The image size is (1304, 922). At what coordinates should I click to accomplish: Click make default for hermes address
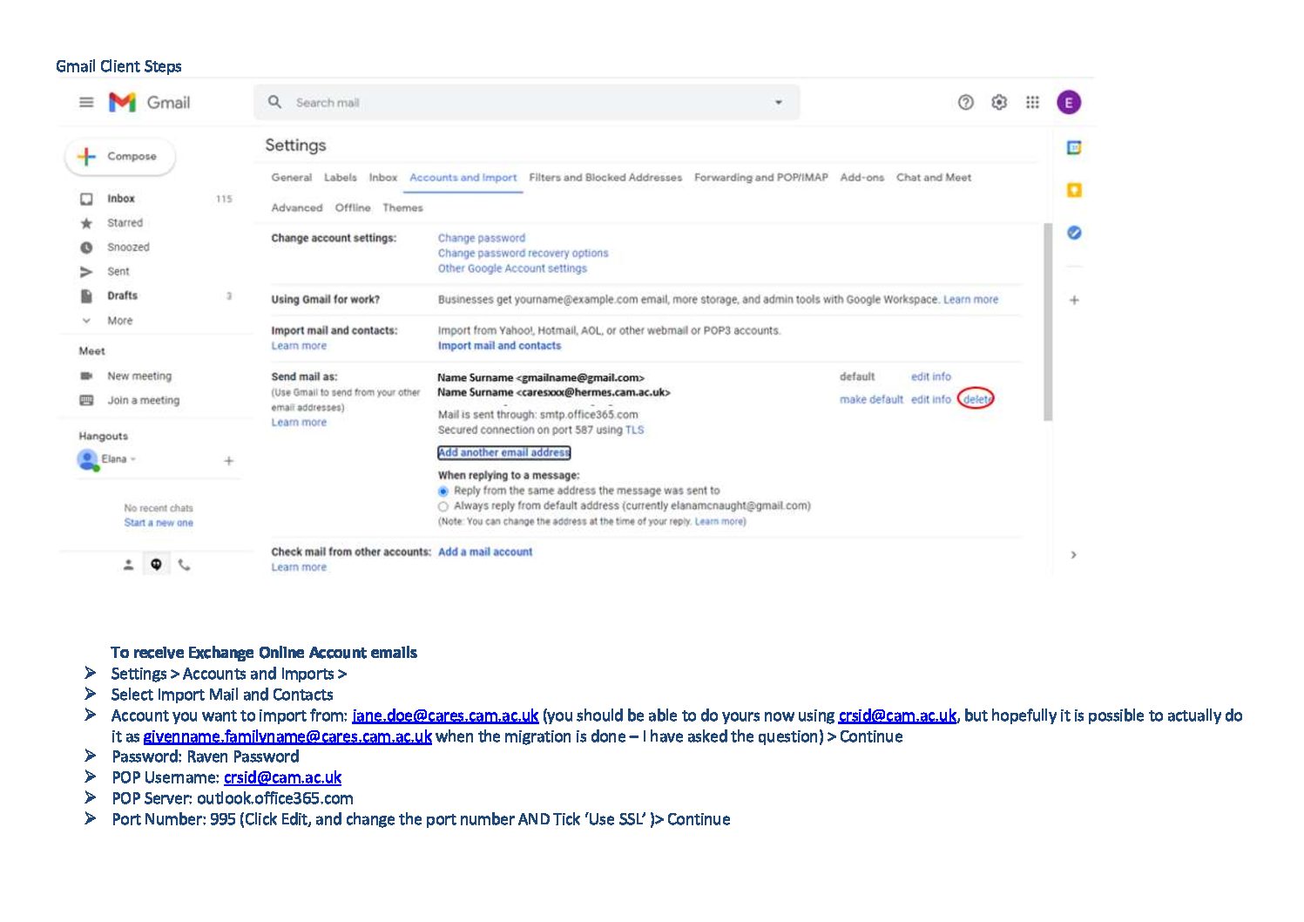pos(871,399)
